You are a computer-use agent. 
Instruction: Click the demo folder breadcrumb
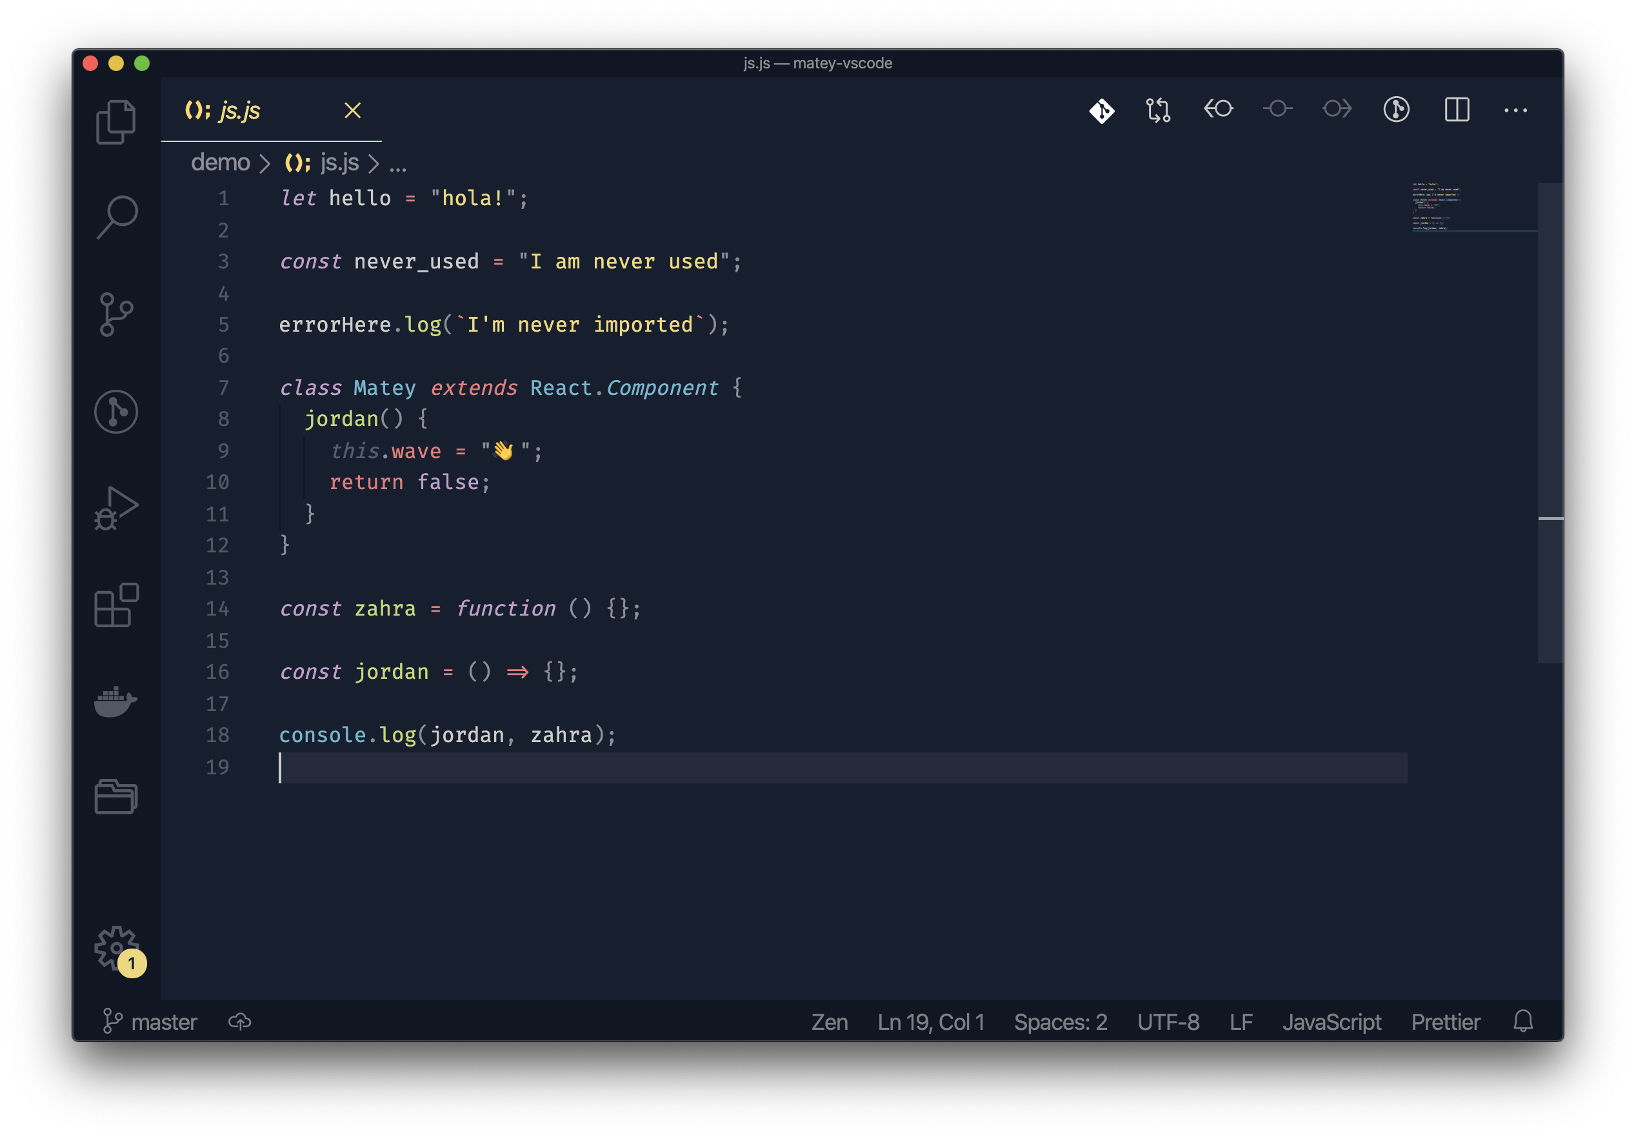point(220,163)
